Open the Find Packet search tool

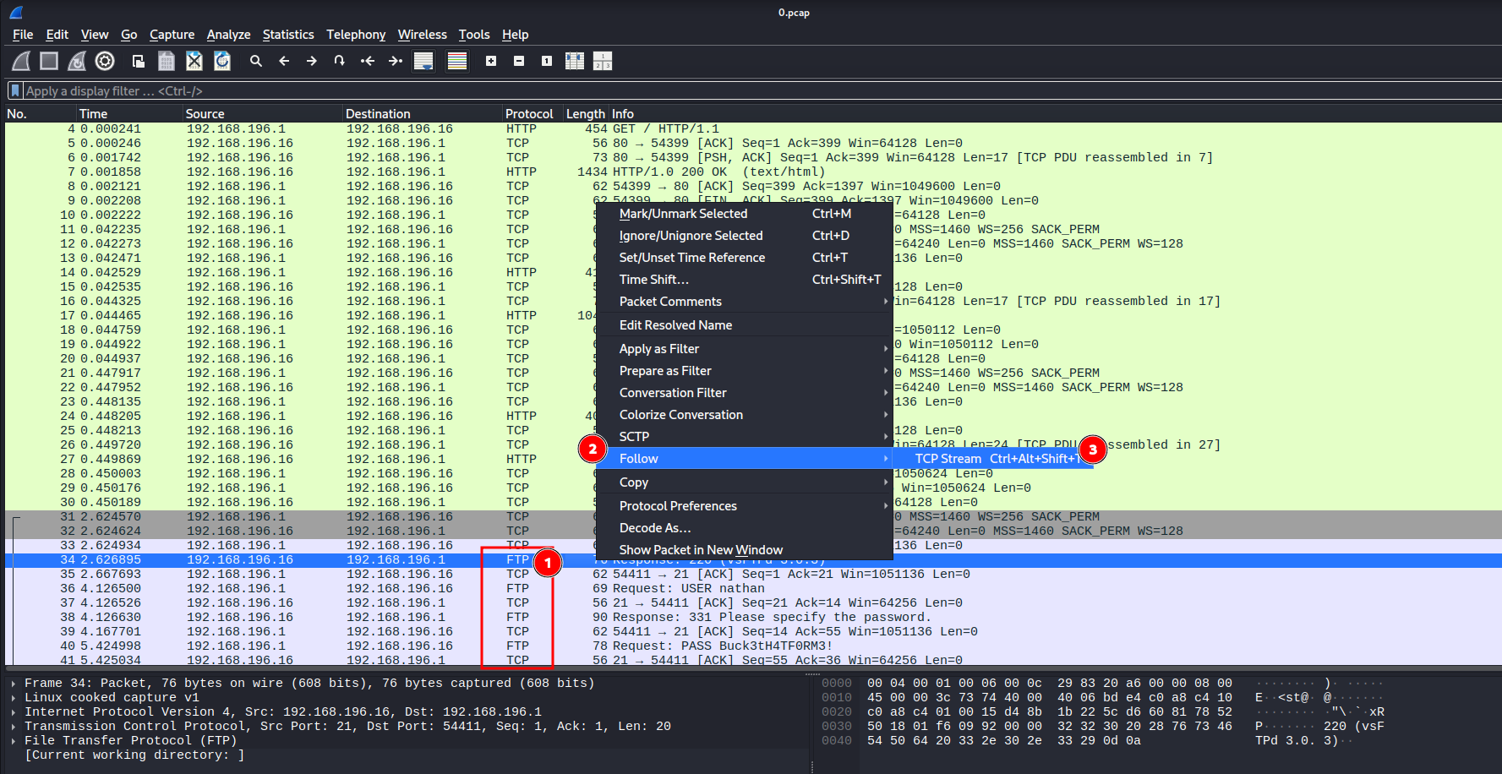[x=256, y=60]
